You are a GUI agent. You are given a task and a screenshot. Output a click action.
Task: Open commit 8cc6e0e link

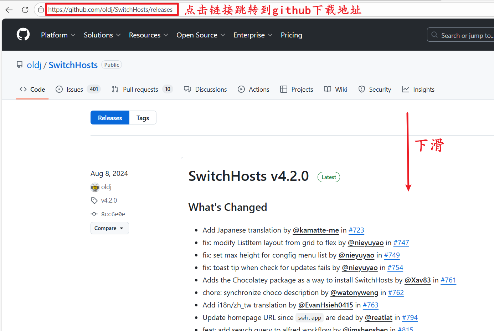[113, 214]
